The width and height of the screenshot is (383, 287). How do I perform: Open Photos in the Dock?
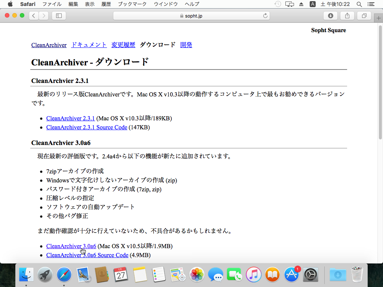pos(197,275)
